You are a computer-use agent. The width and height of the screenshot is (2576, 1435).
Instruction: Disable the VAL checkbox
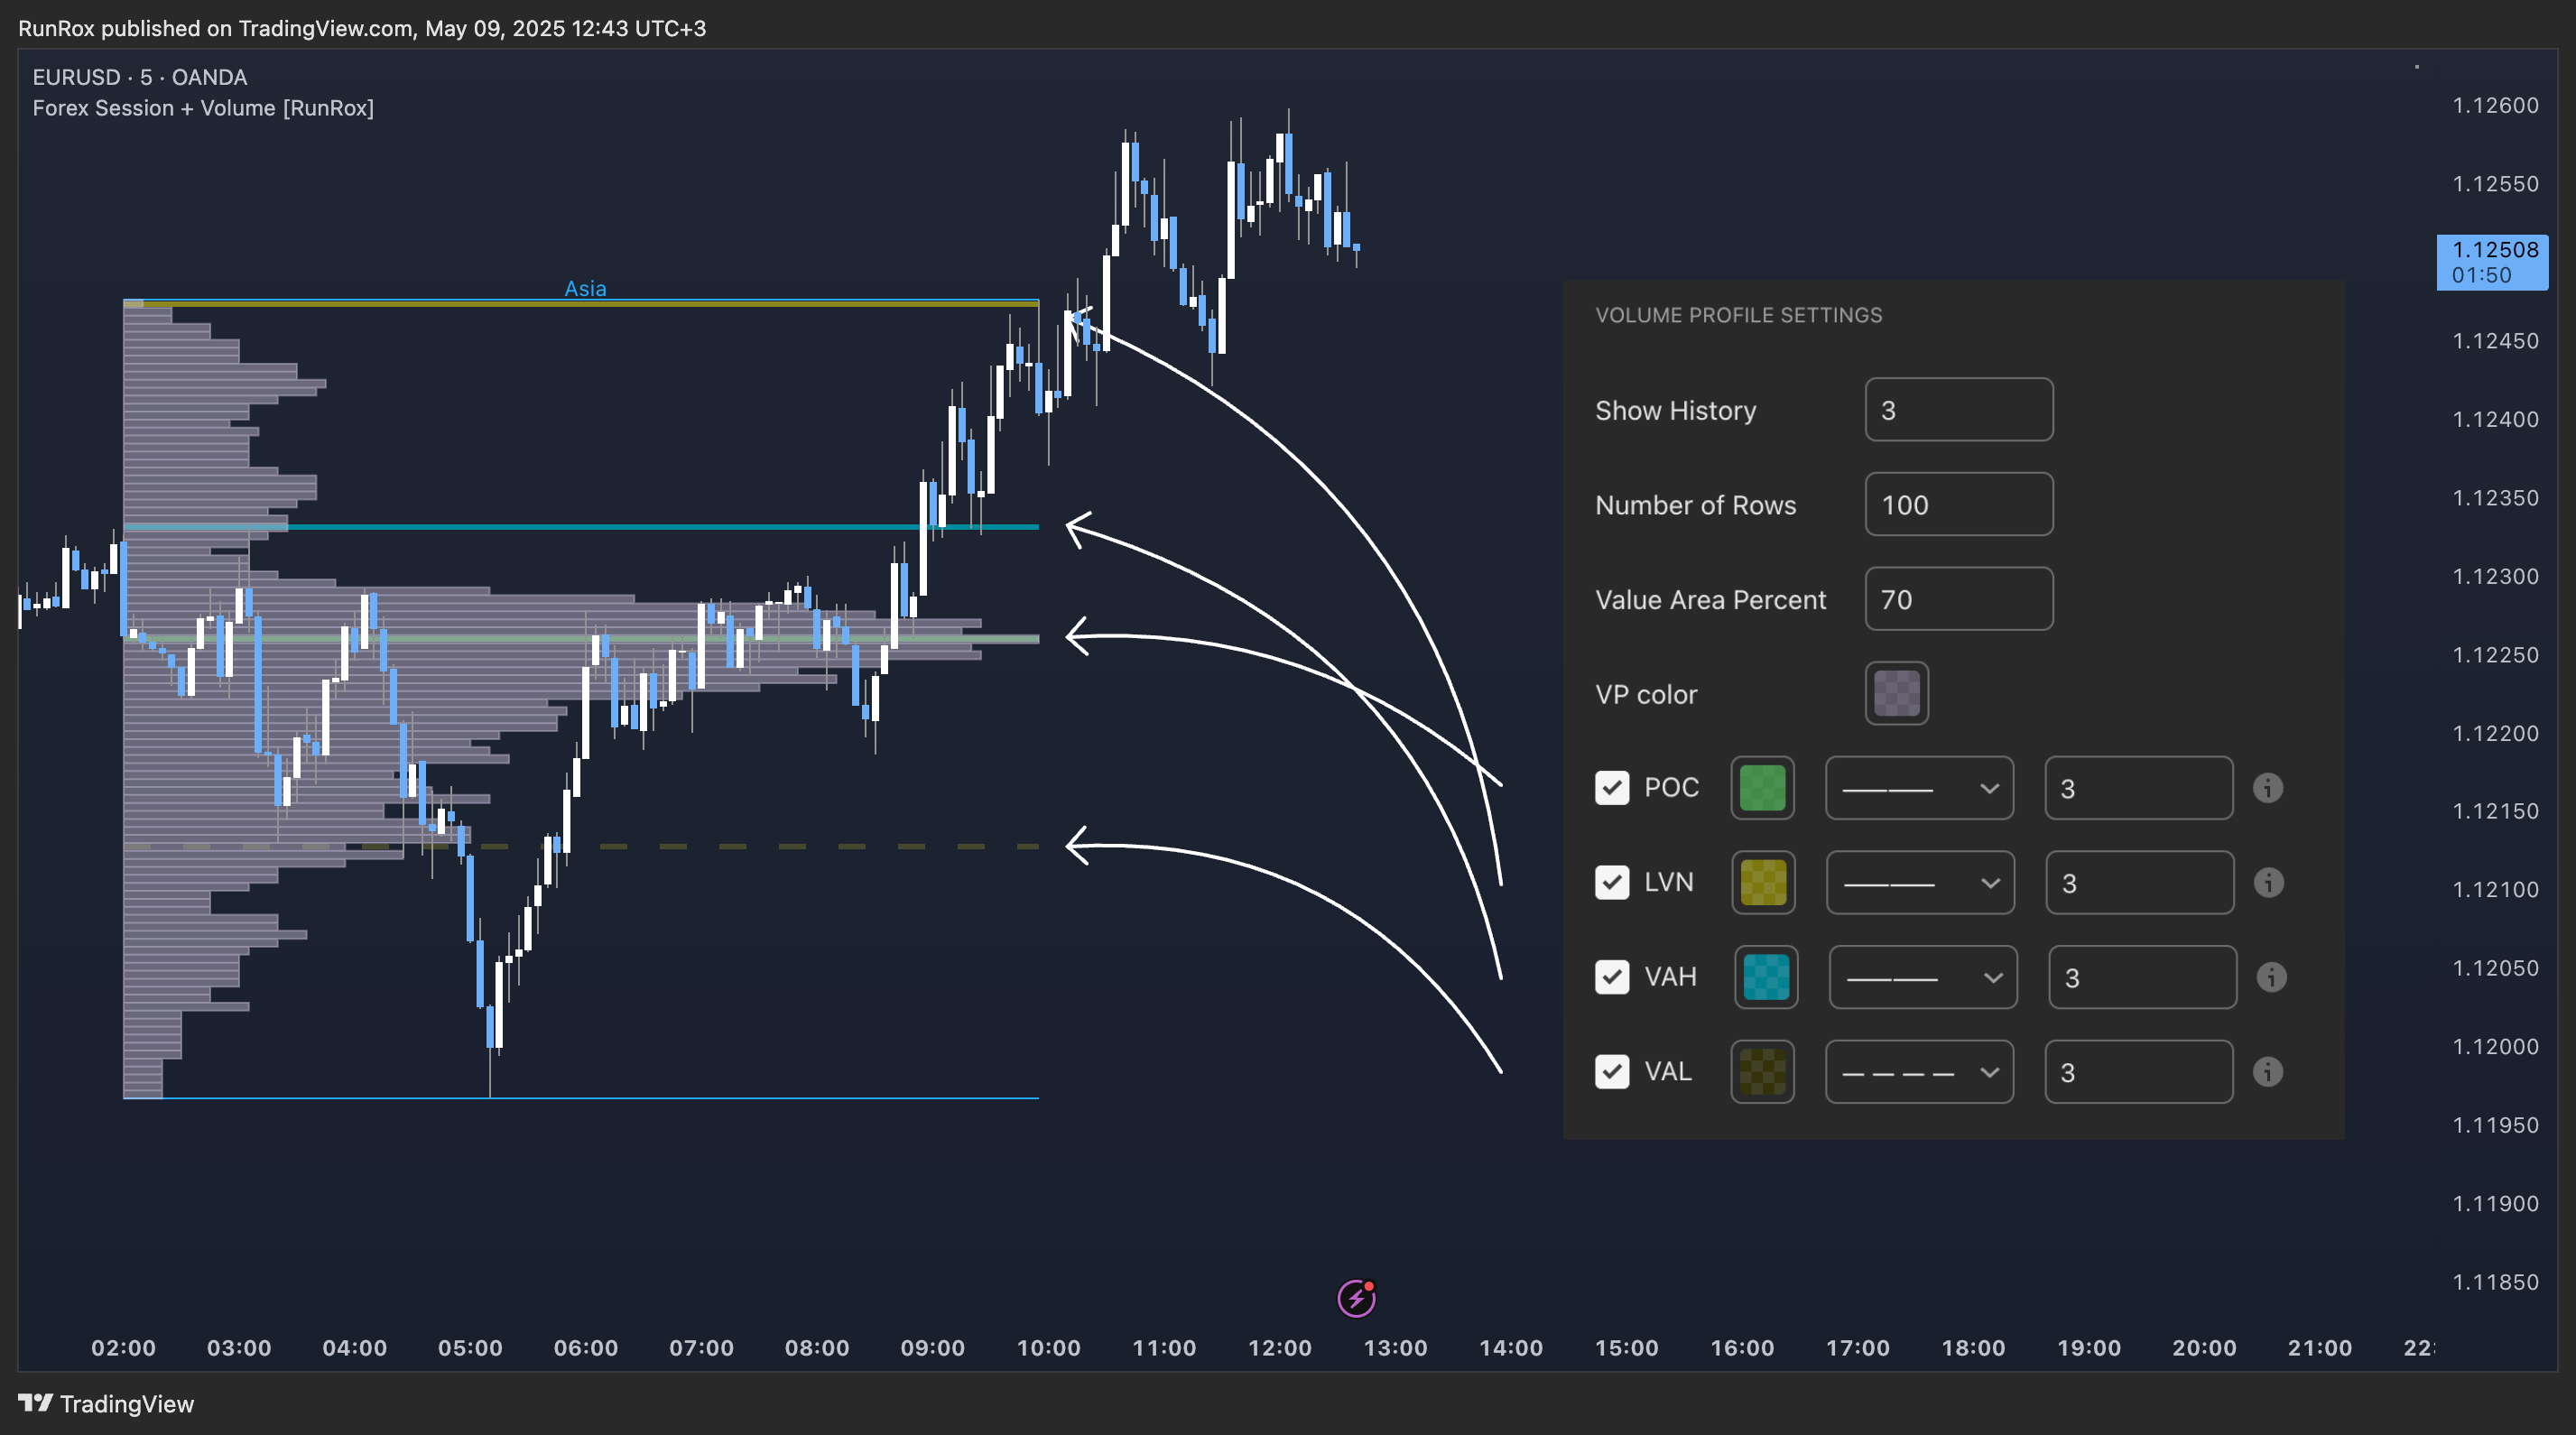(x=1612, y=1072)
